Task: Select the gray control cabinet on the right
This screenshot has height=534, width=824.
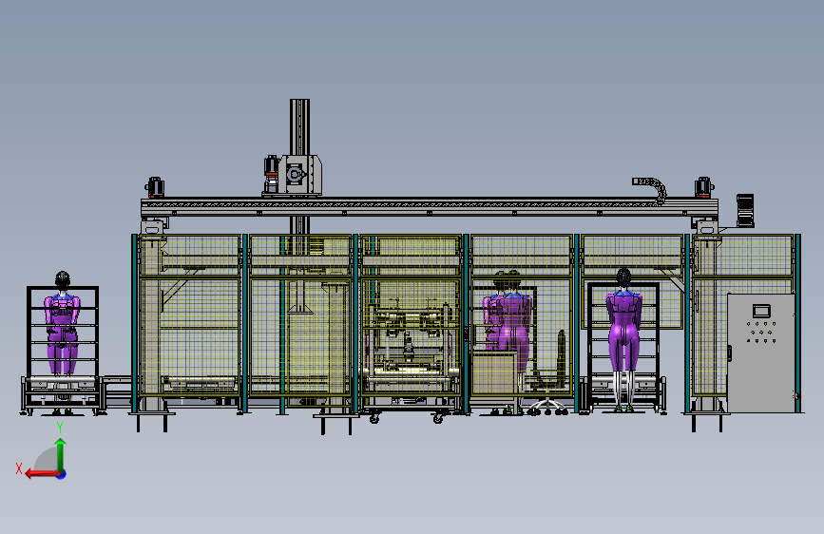Action: pyautogui.click(x=761, y=353)
